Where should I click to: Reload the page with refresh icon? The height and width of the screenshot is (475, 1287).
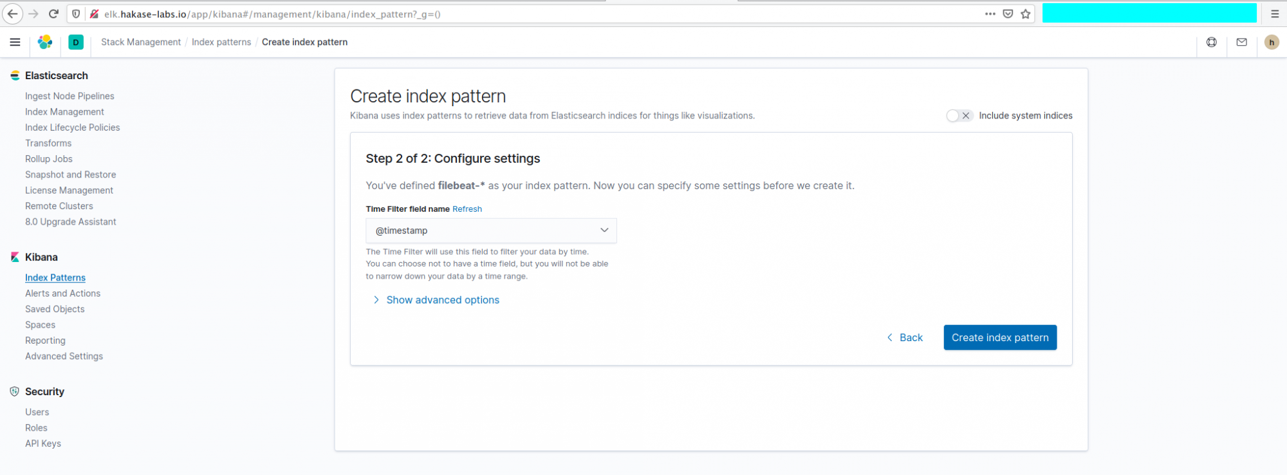coord(54,14)
